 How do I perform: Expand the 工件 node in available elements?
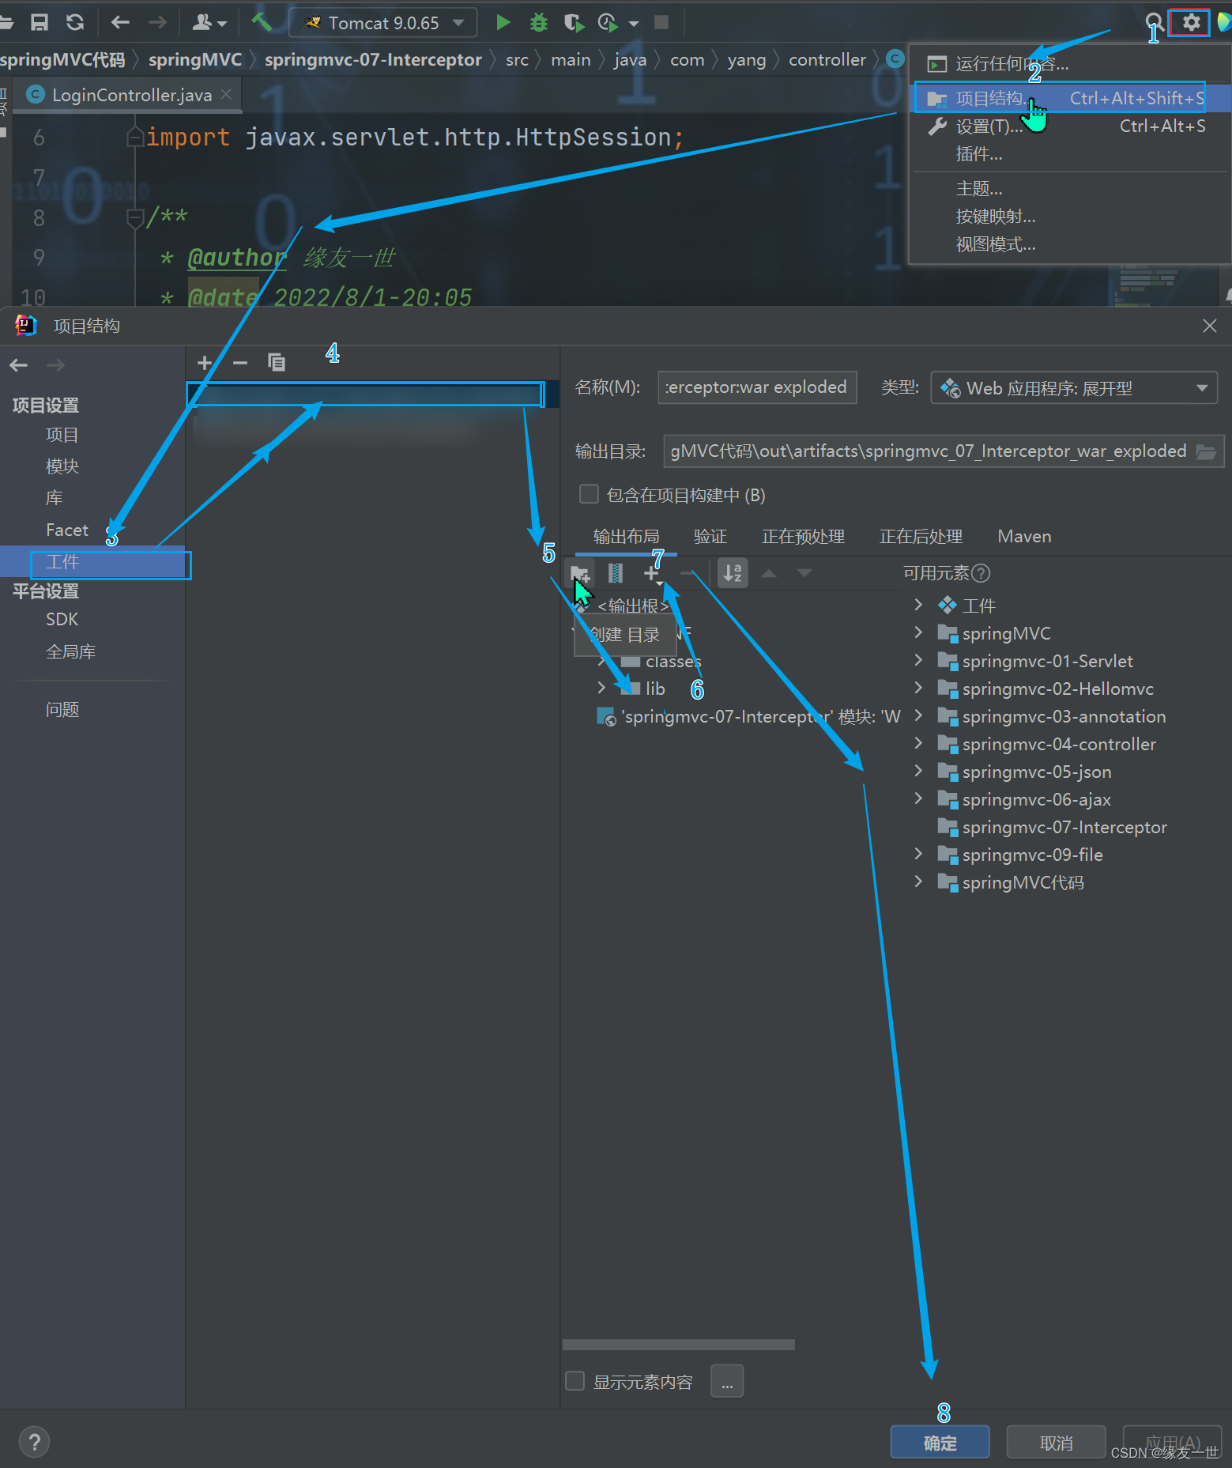pyautogui.click(x=918, y=605)
